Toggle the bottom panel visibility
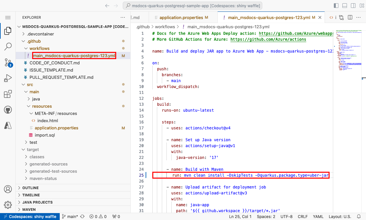The image size is (366, 220). click(x=344, y=6)
